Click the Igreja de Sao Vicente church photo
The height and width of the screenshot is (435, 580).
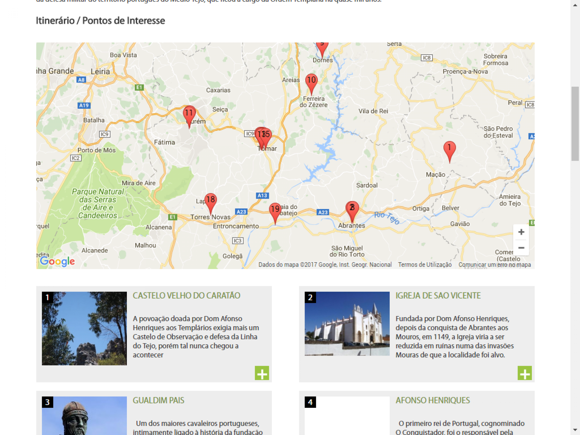[347, 324]
